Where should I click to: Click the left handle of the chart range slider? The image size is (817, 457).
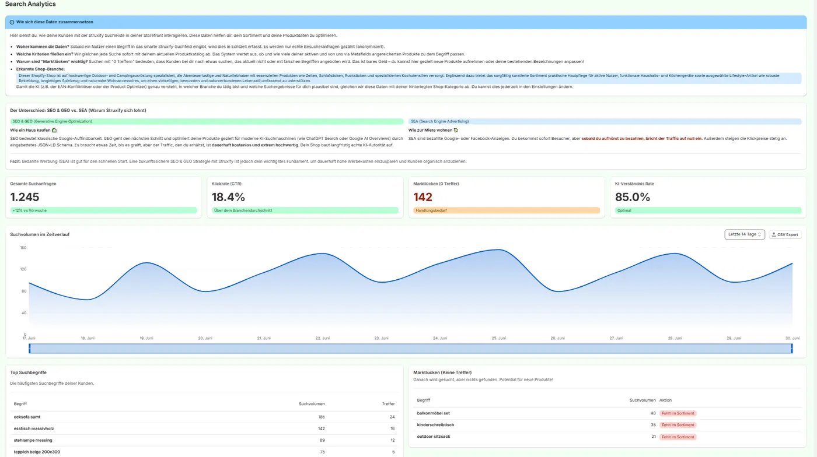click(30, 349)
